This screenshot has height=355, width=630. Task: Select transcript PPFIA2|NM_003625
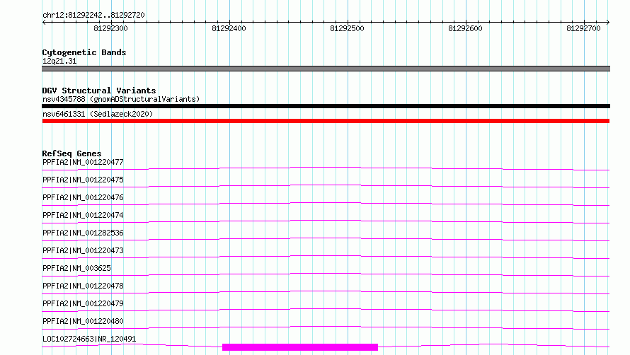[76, 268]
